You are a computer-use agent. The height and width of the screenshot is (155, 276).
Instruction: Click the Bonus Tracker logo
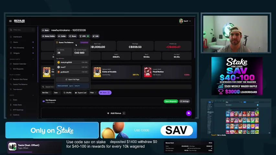(19, 21)
